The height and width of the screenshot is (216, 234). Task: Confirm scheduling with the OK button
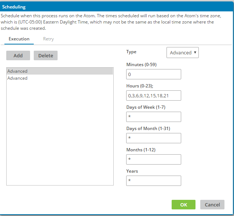pyautogui.click(x=183, y=205)
